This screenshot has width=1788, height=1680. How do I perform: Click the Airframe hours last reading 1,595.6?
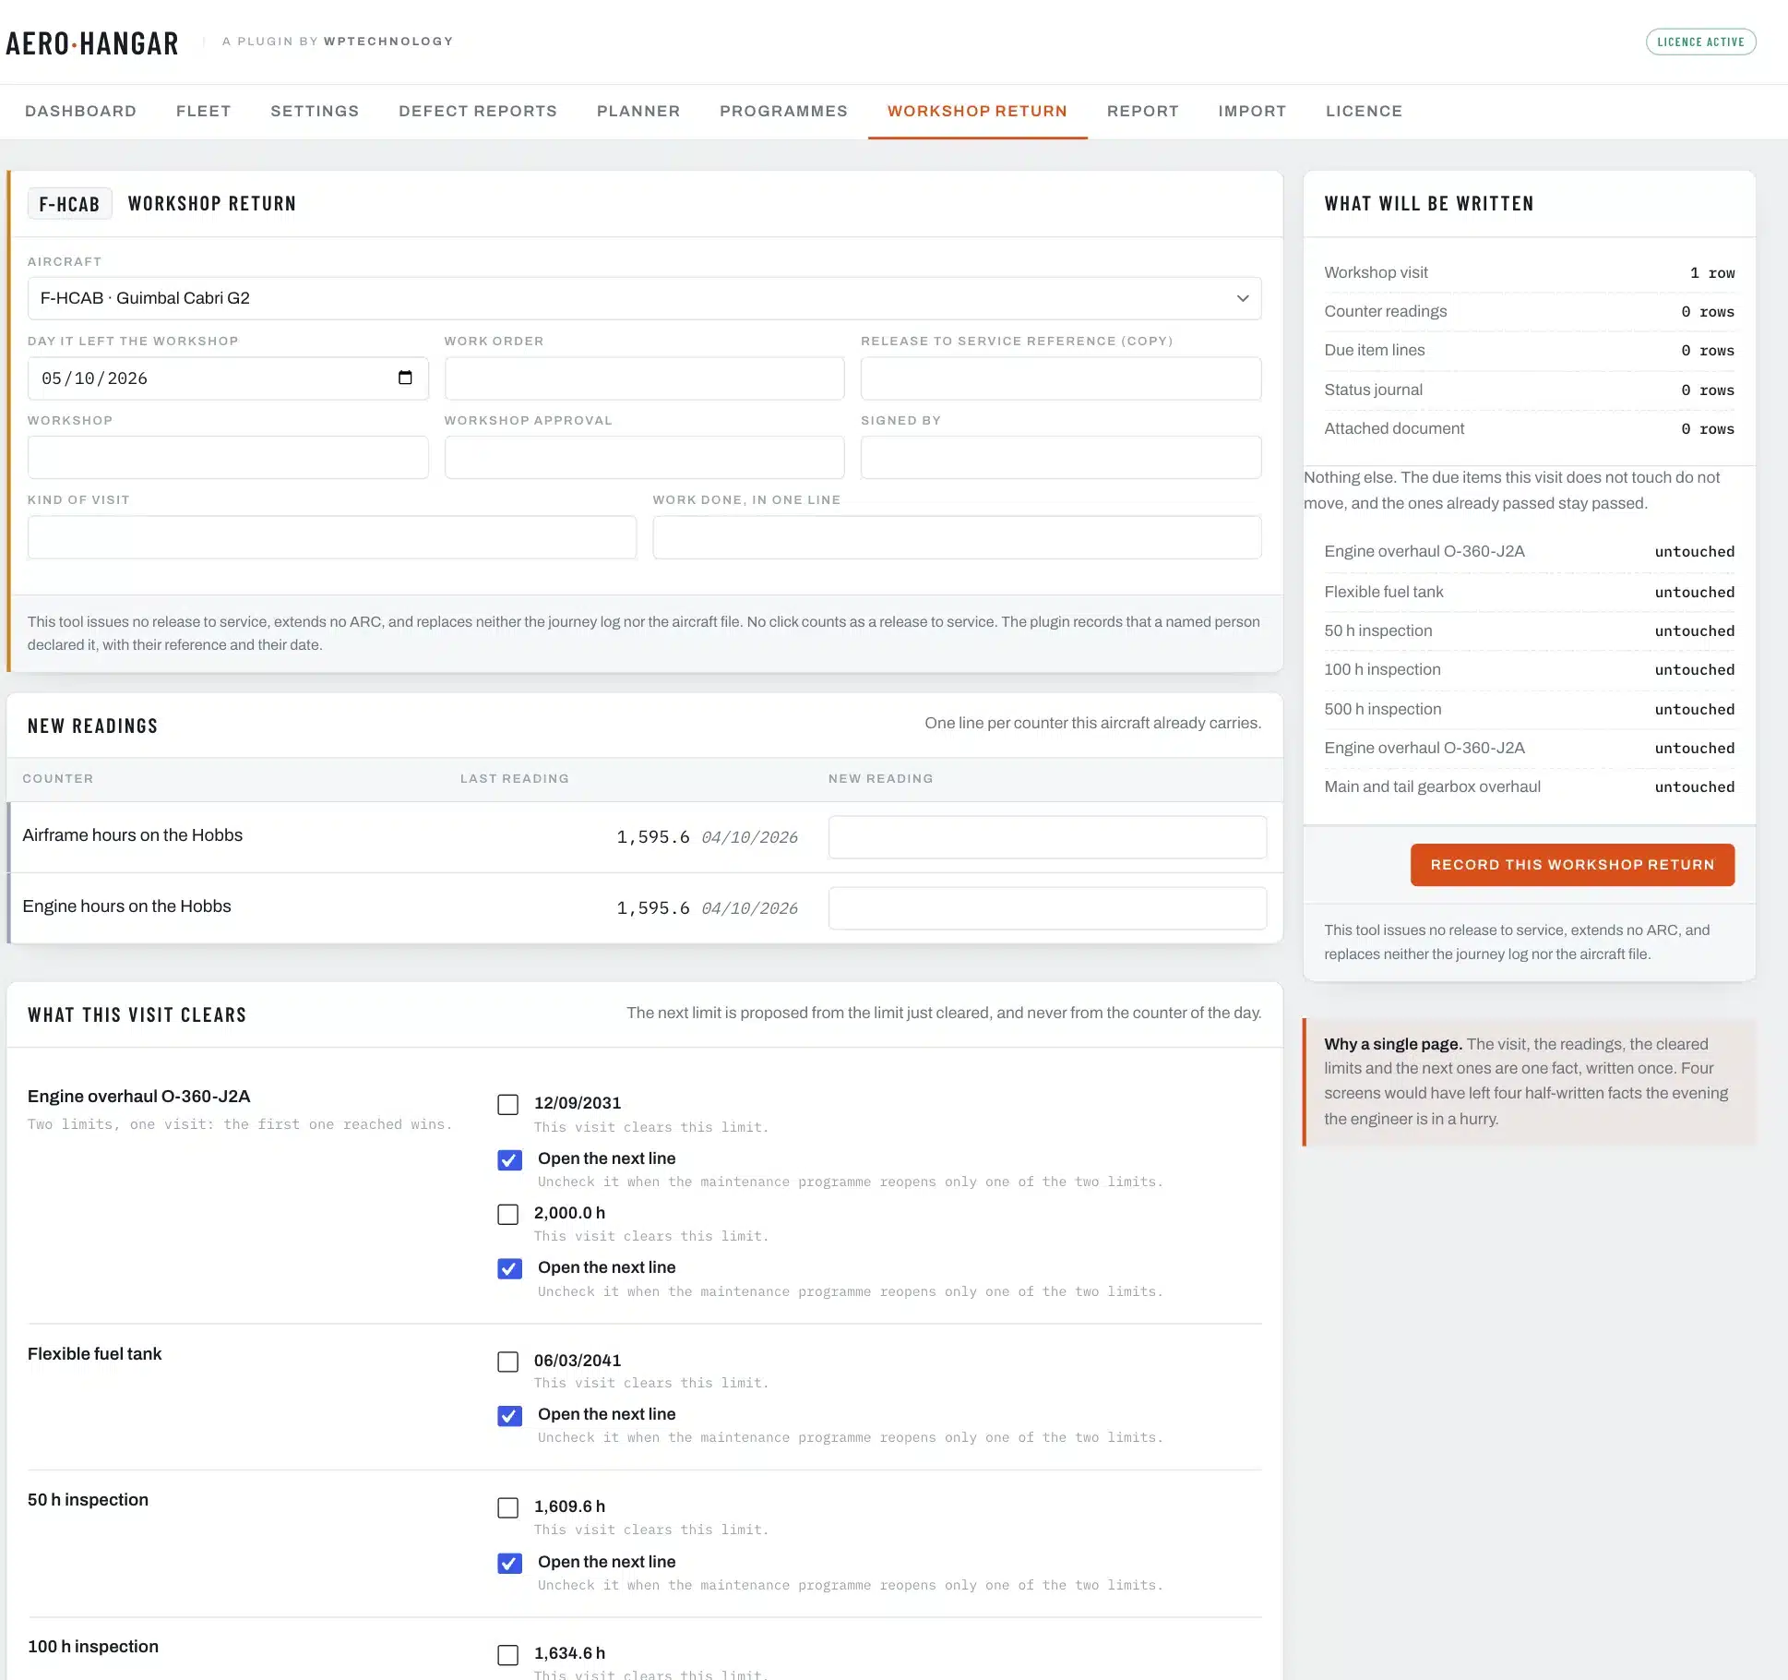[653, 837]
